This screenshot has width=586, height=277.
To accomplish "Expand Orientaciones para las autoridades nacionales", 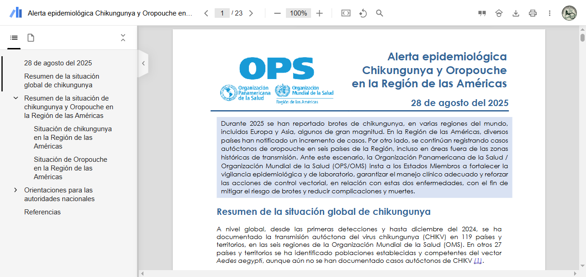I will (15, 190).
